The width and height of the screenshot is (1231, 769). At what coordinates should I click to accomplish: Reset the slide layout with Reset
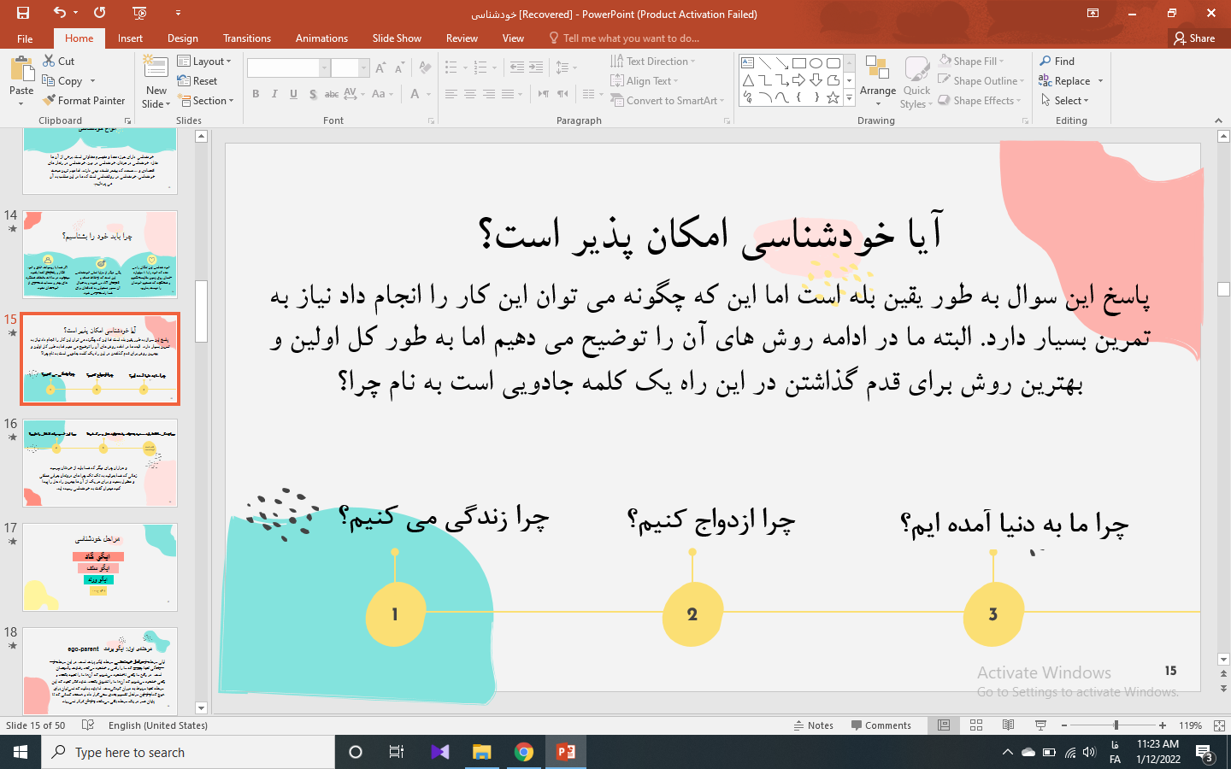[x=197, y=81]
